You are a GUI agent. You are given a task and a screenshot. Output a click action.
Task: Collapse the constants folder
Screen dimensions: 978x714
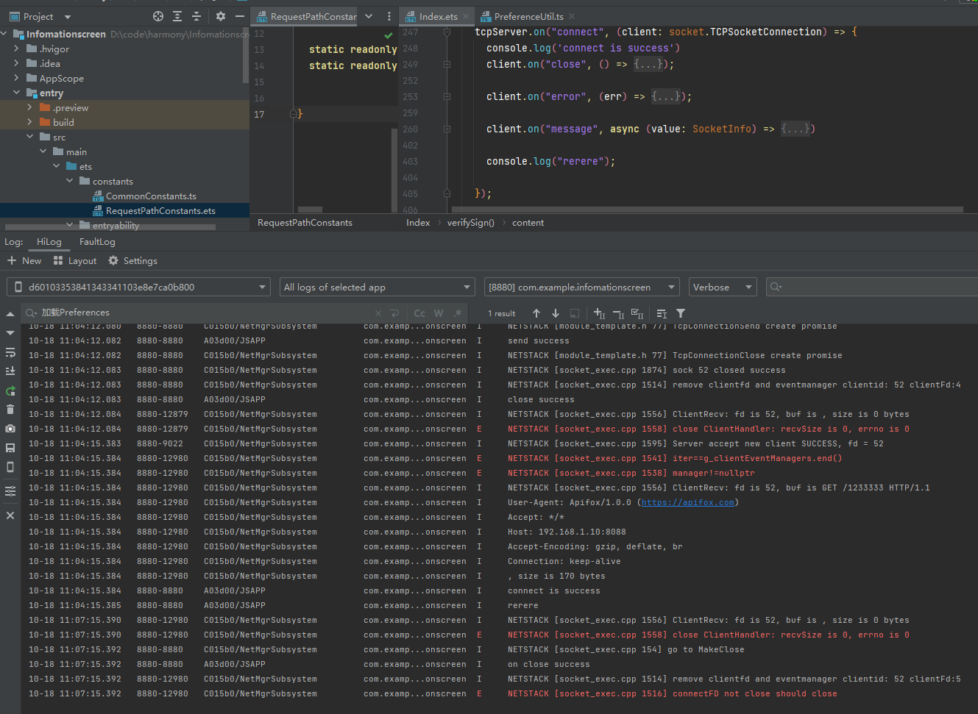70,181
